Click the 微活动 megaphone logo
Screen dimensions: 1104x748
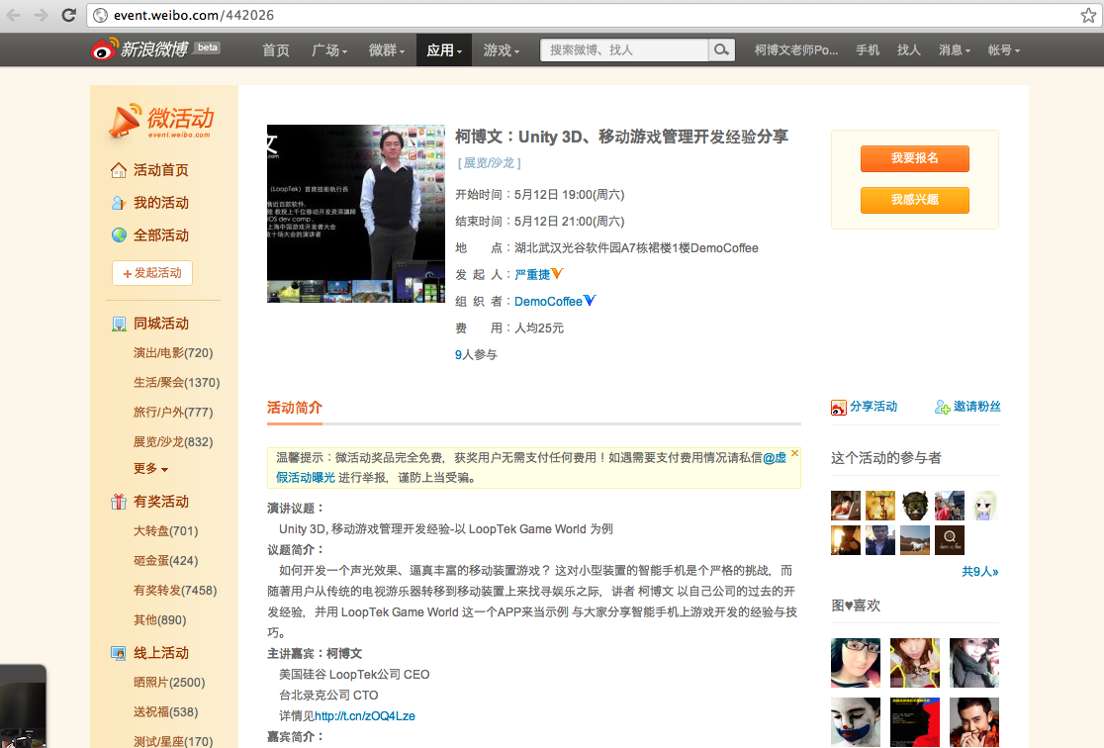click(161, 121)
